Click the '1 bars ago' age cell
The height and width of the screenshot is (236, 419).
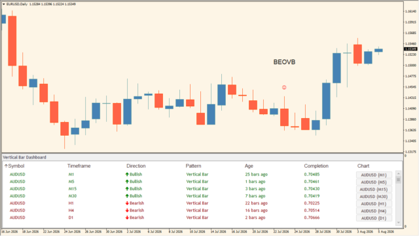255,182
